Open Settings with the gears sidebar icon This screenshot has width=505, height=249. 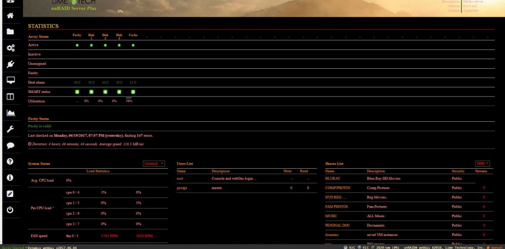point(10,48)
